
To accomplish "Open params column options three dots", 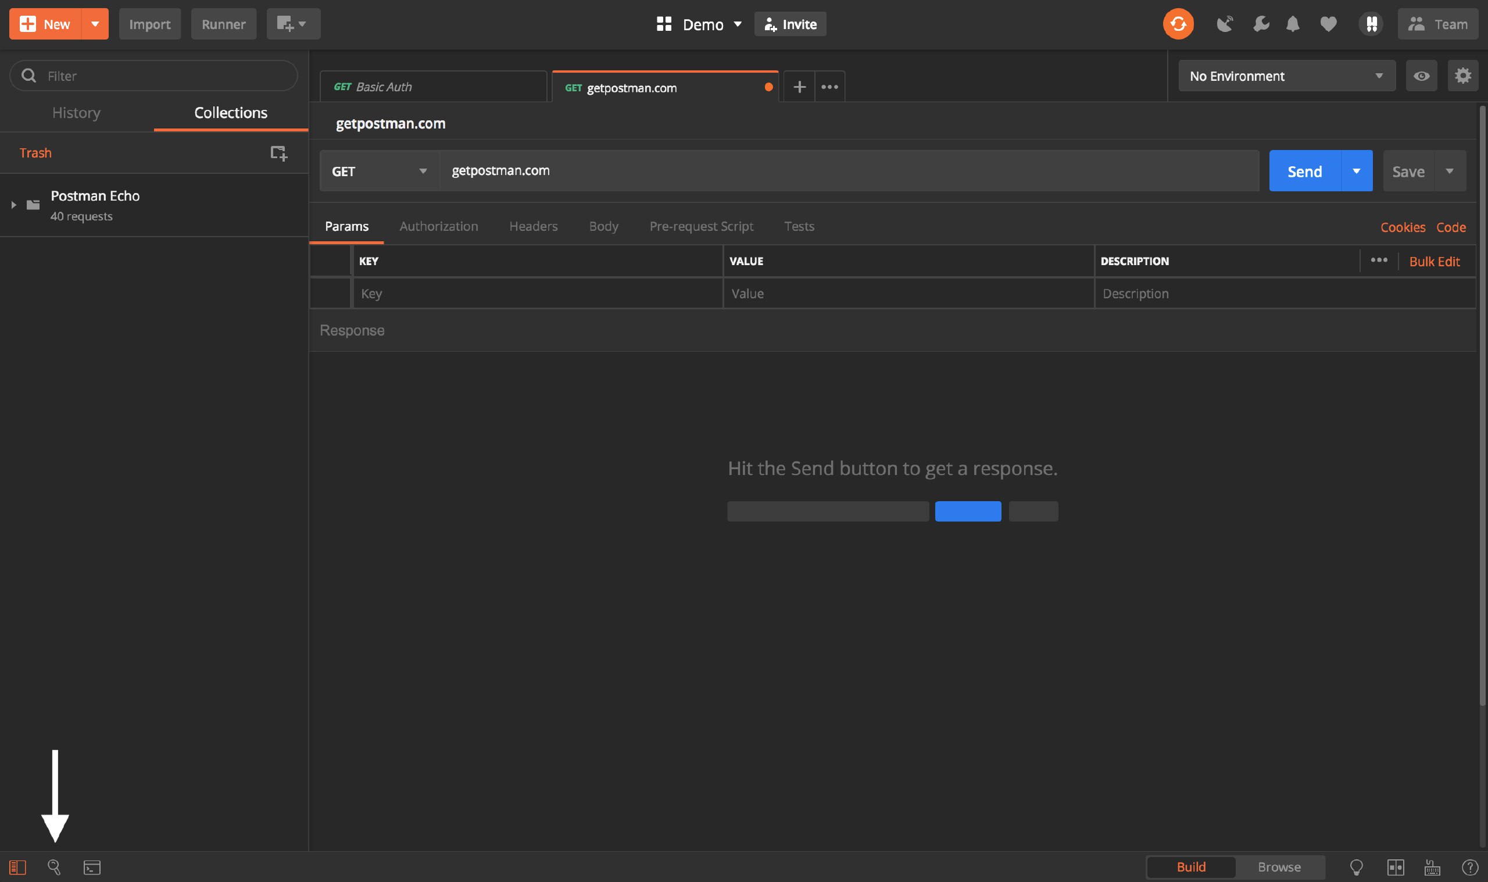I will tap(1379, 260).
